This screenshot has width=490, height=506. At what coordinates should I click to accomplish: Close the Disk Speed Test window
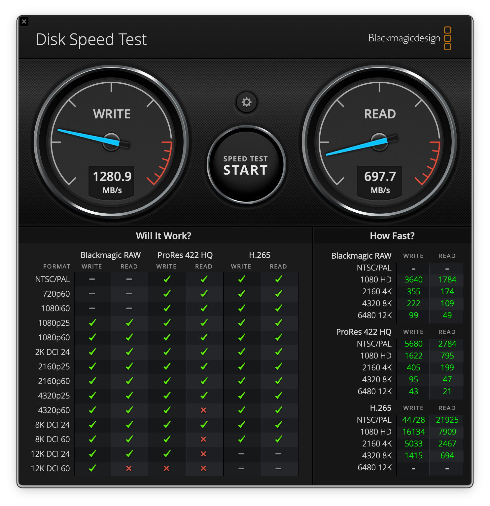[x=24, y=21]
